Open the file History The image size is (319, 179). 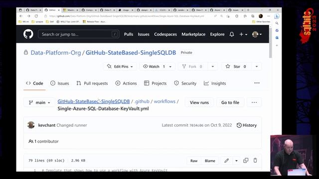point(247,125)
